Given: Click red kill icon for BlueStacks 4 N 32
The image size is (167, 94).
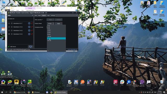Looking at the screenshot, I should pyautogui.click(x=32, y=34).
